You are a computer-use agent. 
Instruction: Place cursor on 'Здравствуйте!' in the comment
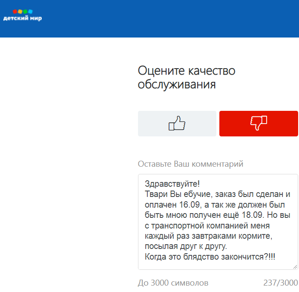click(x=172, y=184)
